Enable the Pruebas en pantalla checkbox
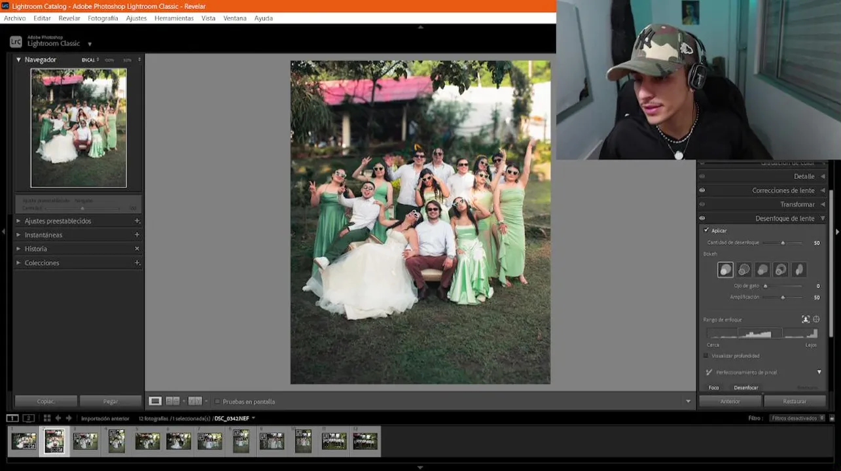This screenshot has width=841, height=471. tap(217, 402)
